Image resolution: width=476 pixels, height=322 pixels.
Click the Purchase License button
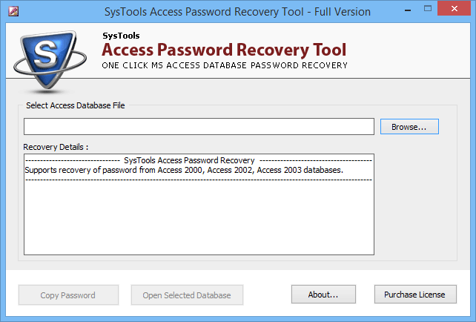[x=415, y=294]
